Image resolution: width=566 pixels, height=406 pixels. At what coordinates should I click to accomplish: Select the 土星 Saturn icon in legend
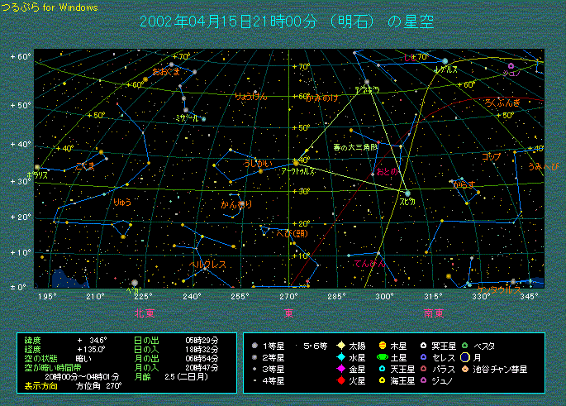point(383,357)
